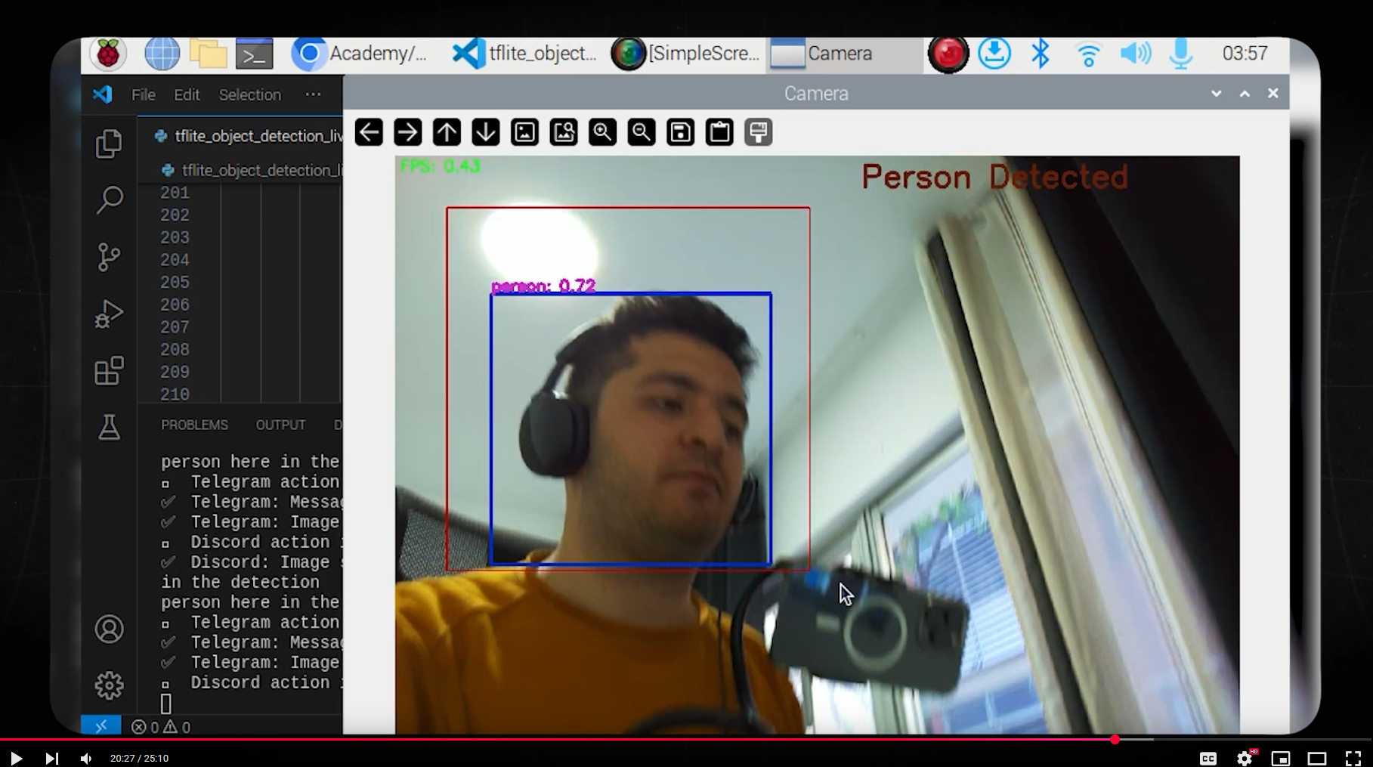Open the Accounts menu in VS Code
Screen dimensions: 1373x767
click(109, 629)
